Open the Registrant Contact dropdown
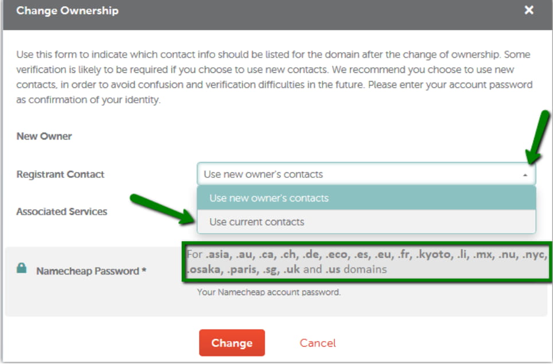The height and width of the screenshot is (364, 553). (367, 174)
